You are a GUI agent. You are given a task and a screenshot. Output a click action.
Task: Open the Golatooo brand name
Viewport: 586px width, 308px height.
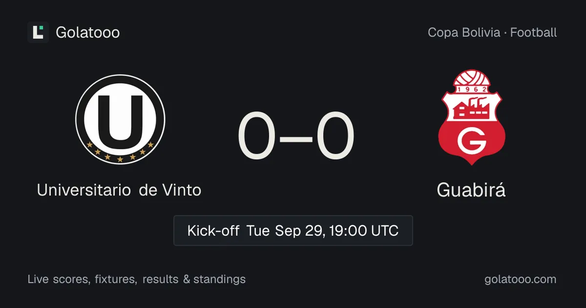coord(88,33)
